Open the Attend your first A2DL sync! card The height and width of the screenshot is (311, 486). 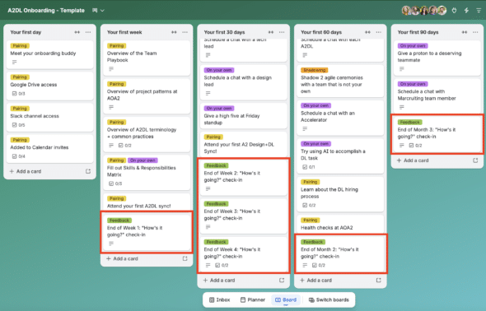pyautogui.click(x=147, y=202)
